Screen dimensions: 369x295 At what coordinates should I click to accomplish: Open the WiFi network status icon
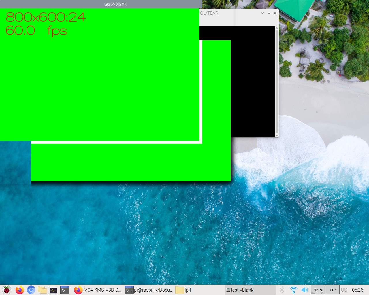tap(293, 290)
